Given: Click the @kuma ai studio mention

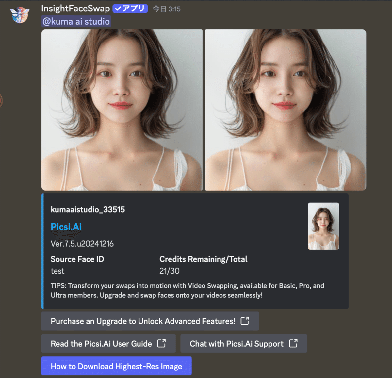Looking at the screenshot, I should pos(76,21).
